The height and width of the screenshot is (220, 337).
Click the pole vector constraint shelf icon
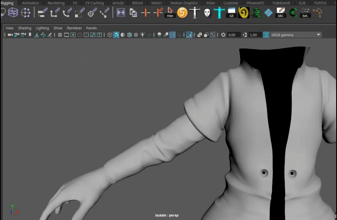tap(104, 13)
